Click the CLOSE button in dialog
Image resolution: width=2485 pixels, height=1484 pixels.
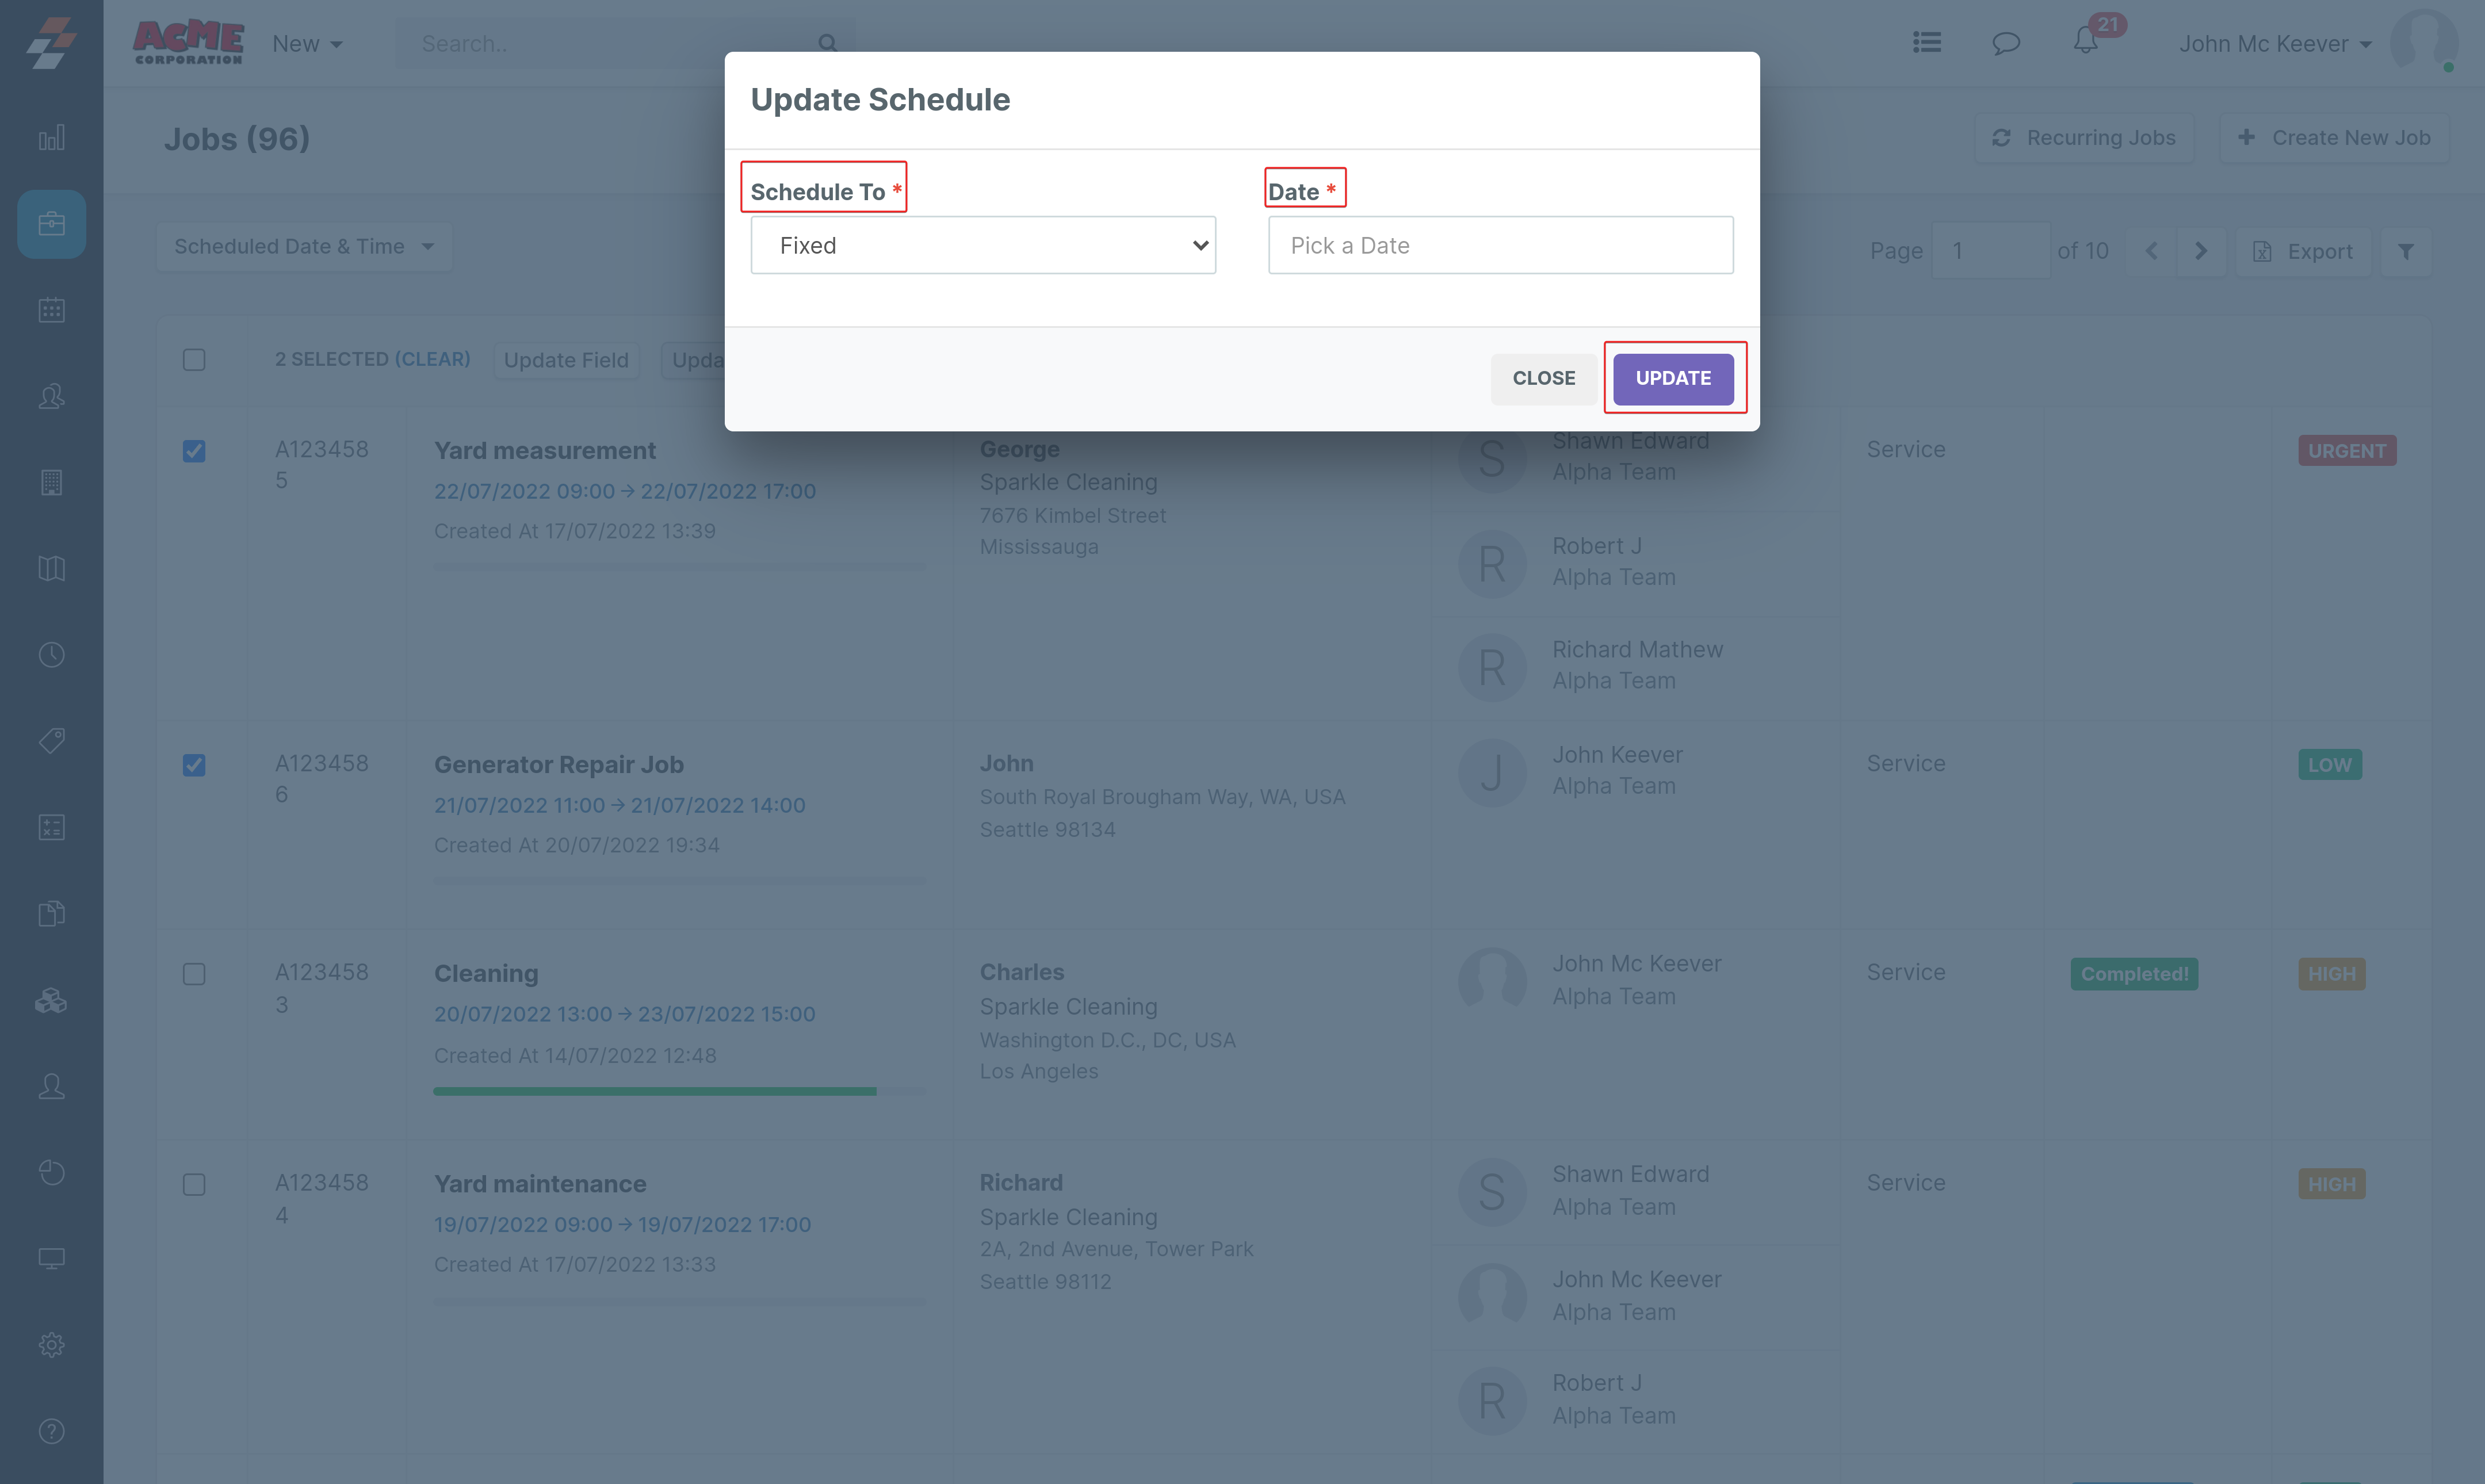click(1543, 378)
